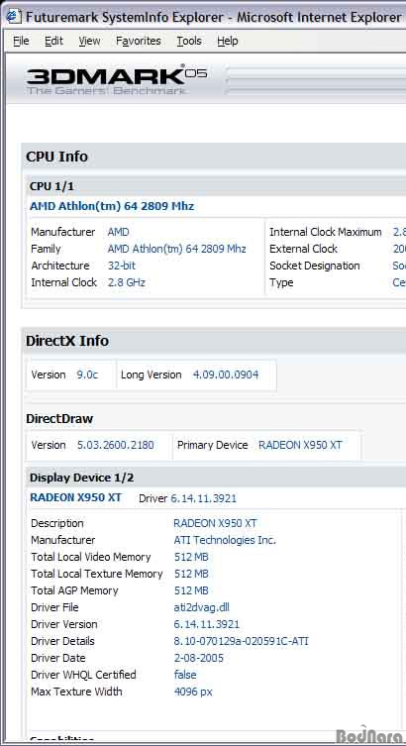Click the ATI Technologies Inc. manufacturer value
406x746 pixels.
pos(225,541)
